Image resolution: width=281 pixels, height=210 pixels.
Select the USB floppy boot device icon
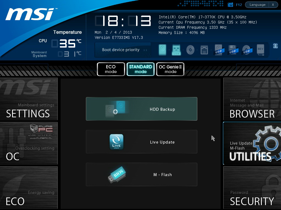(233, 50)
